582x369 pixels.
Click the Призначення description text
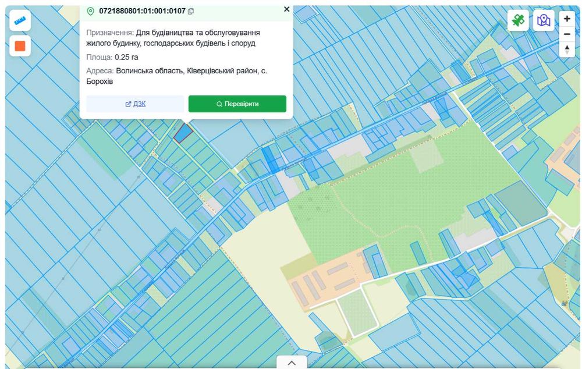tap(173, 38)
